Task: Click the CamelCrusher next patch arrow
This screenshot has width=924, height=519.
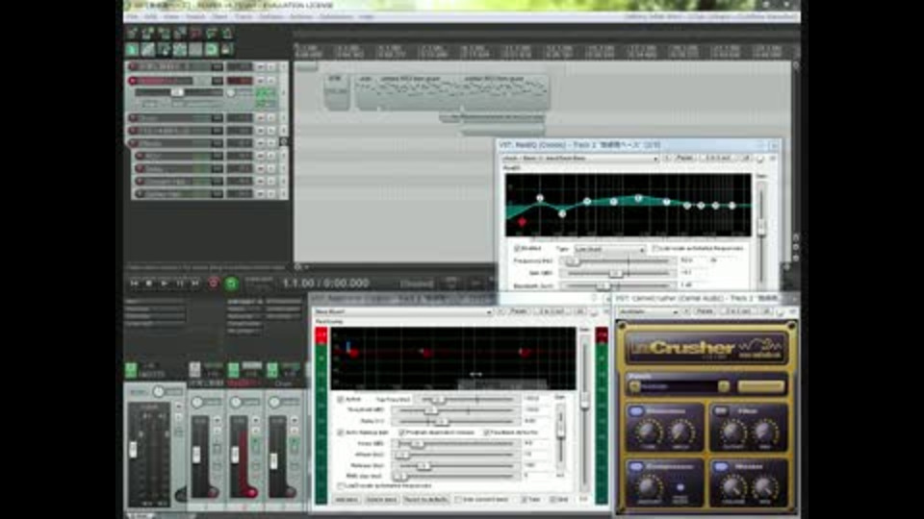Action: (723, 386)
